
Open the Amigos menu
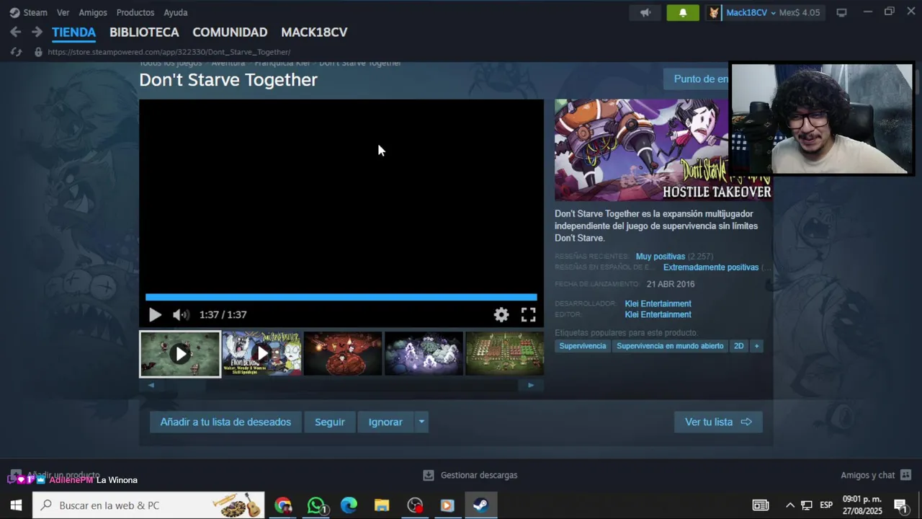coord(93,12)
